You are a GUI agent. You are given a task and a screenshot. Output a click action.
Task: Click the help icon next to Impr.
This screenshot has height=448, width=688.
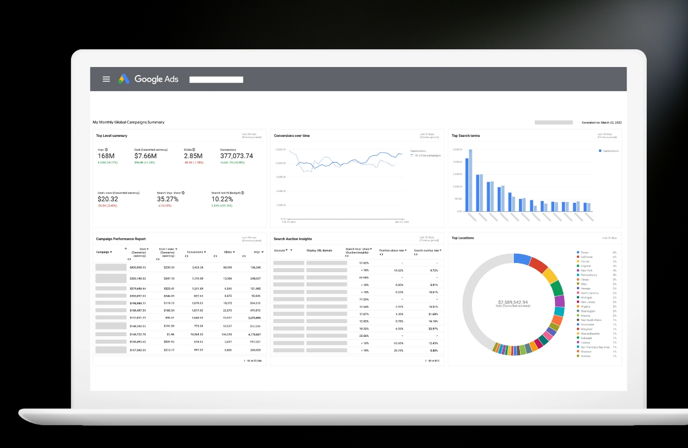[107, 150]
